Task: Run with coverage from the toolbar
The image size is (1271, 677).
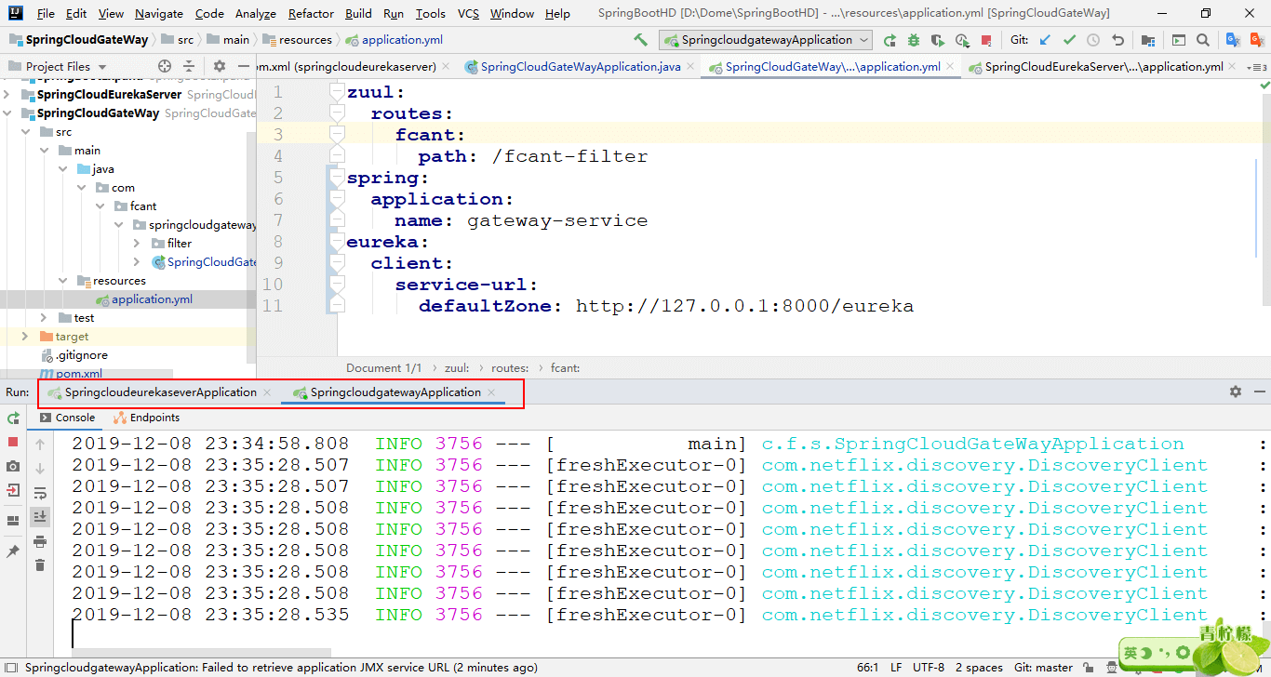Action: tap(938, 40)
